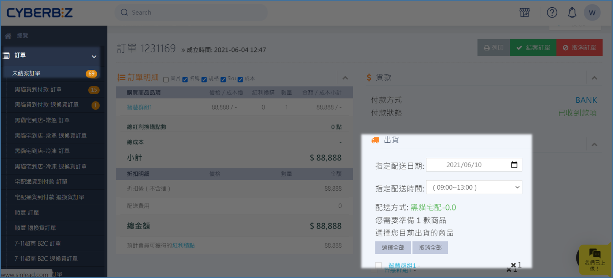613x278 pixels.
Task: Click the 總金額 $ 88,888 value
Action: [x=325, y=226]
